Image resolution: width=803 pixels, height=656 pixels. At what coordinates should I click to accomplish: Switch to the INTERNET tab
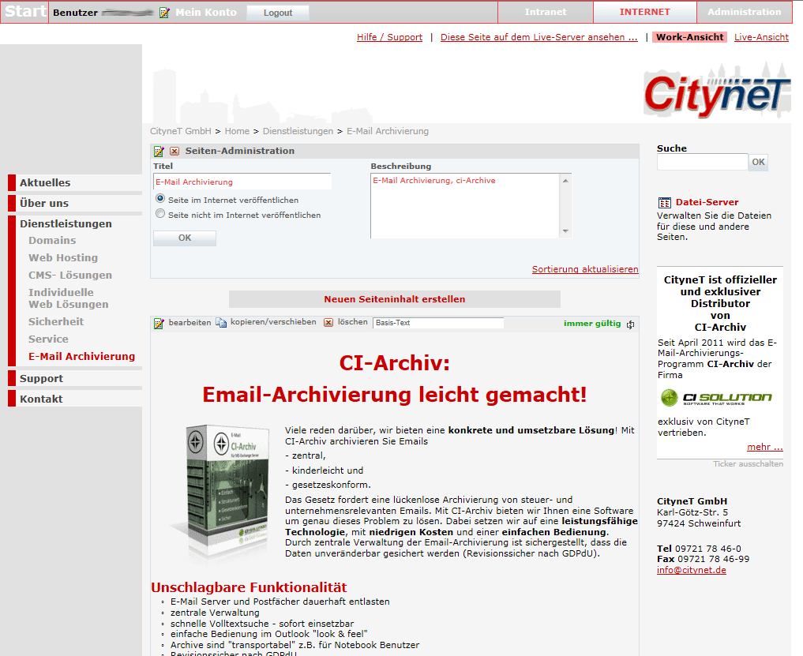tap(645, 12)
